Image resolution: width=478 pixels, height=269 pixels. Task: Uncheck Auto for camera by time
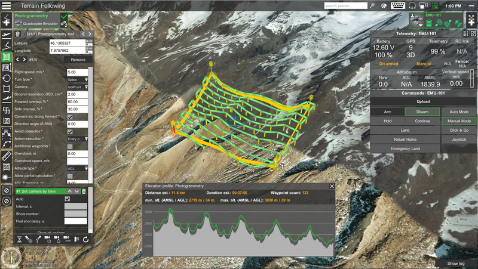(x=68, y=199)
